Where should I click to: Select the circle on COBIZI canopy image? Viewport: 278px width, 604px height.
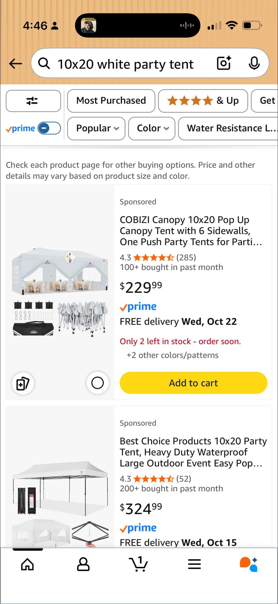[x=97, y=383]
